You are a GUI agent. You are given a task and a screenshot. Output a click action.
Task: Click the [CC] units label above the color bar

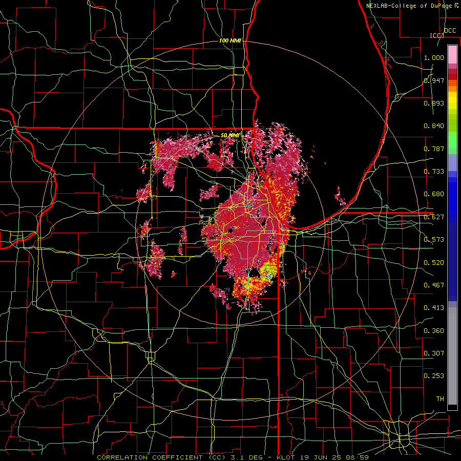click(x=437, y=35)
